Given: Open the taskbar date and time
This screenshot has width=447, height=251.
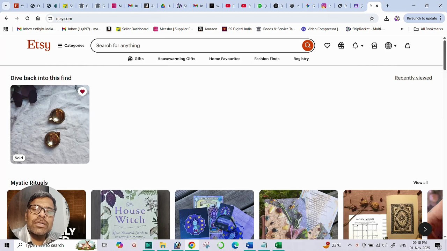Looking at the screenshot, I should (x=419, y=245).
